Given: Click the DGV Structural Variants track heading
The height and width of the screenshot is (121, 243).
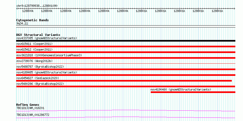Looking at the screenshot, I should (38, 35).
